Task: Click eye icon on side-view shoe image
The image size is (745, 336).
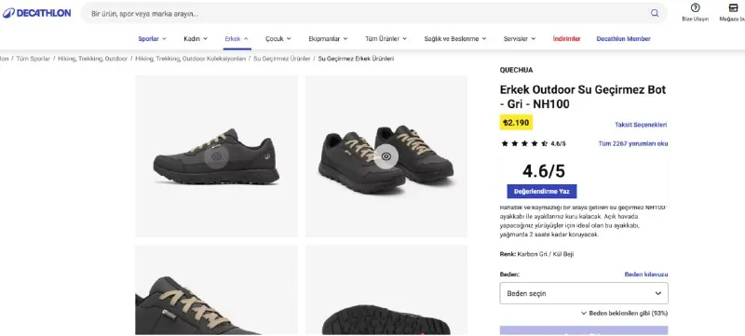Action: [x=217, y=156]
